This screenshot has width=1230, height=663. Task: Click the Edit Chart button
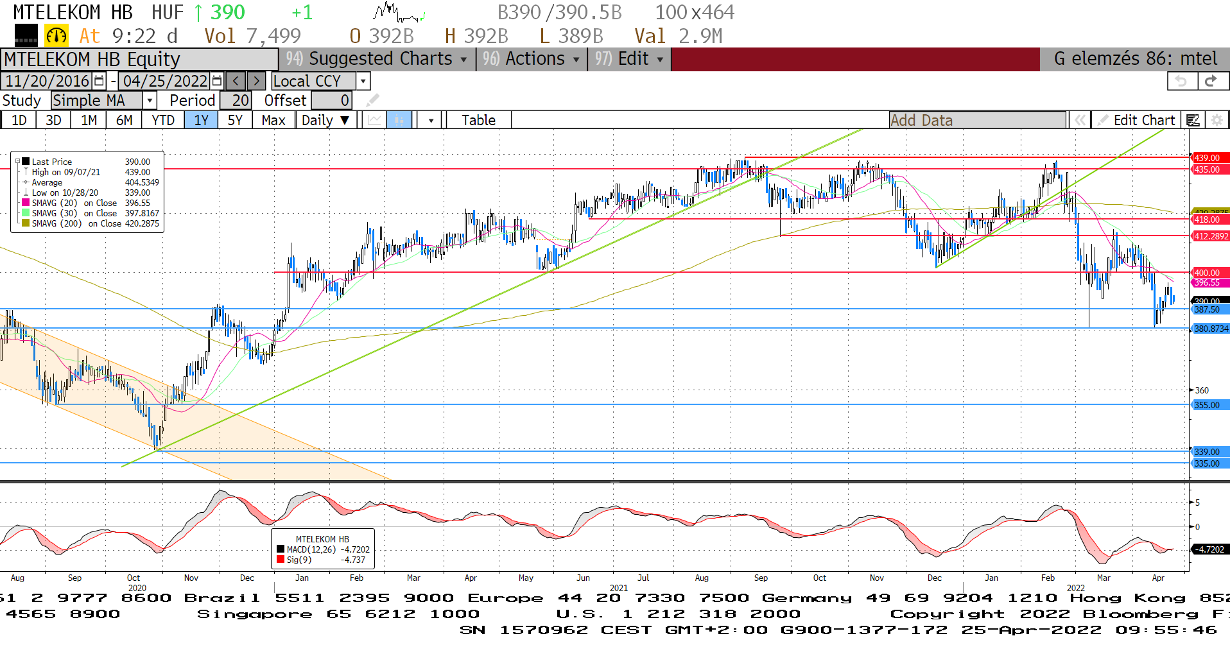[1136, 120]
